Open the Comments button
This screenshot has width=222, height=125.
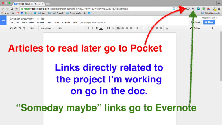tap(196, 22)
